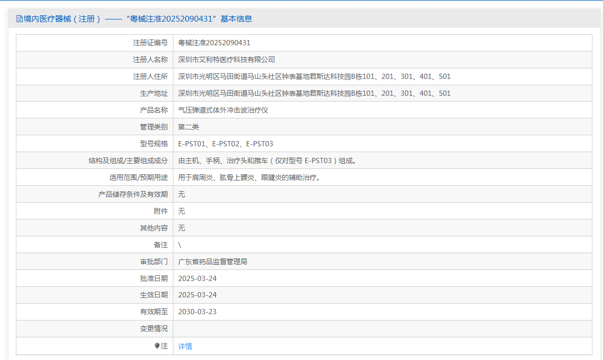
Task: Click the 注册证编号 label
Action: pos(150,43)
